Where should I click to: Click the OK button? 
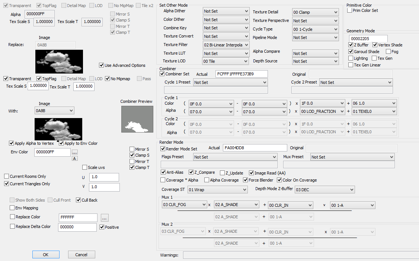[x=46, y=255]
